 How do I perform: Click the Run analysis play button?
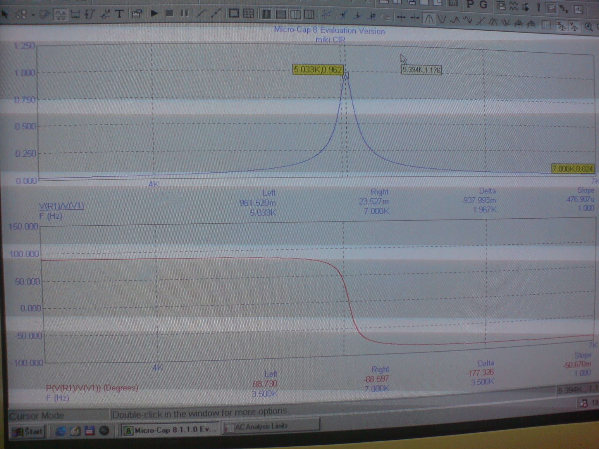point(154,13)
